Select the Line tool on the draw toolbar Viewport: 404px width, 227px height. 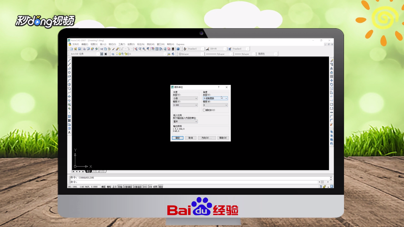(x=69, y=60)
